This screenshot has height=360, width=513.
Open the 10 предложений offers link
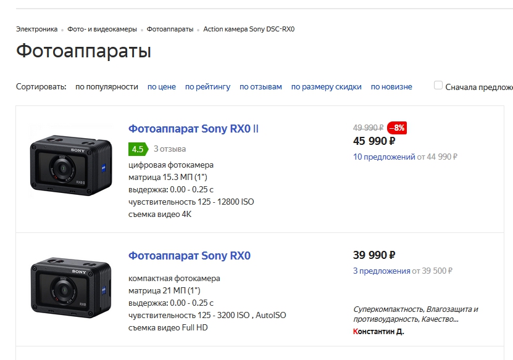[384, 157]
